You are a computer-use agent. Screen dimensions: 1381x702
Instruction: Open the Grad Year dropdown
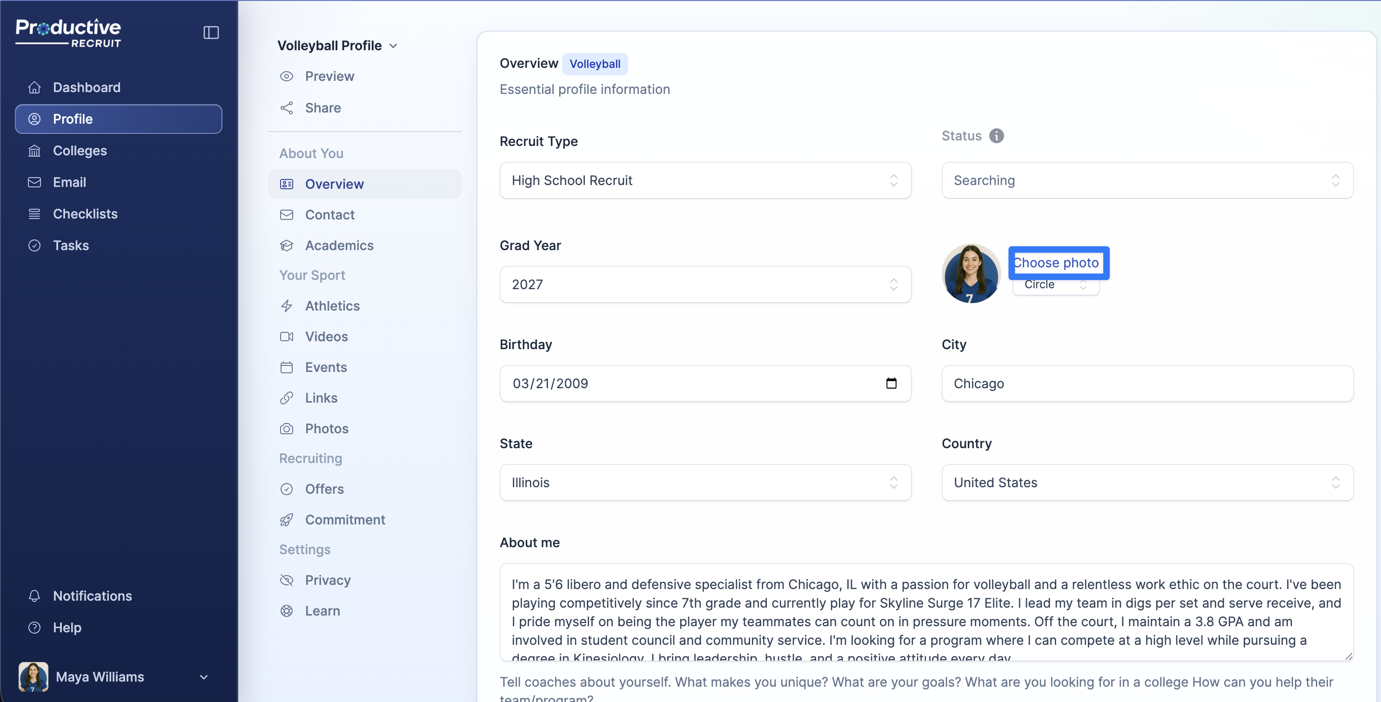(x=705, y=285)
